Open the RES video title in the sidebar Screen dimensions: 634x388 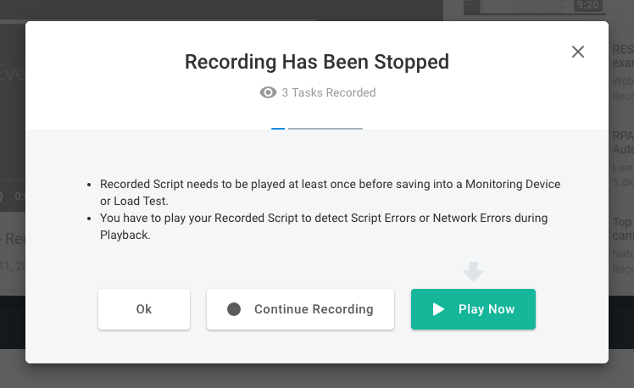click(621, 50)
